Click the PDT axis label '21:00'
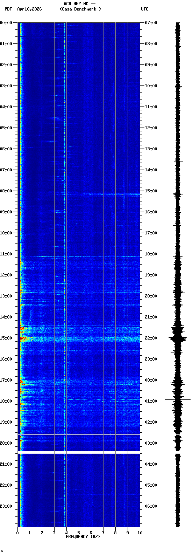 click(6, 464)
